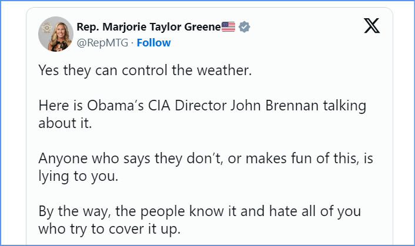Click the American flag emoji beside the name
Image resolution: width=415 pixels, height=246 pixels.
[228, 26]
